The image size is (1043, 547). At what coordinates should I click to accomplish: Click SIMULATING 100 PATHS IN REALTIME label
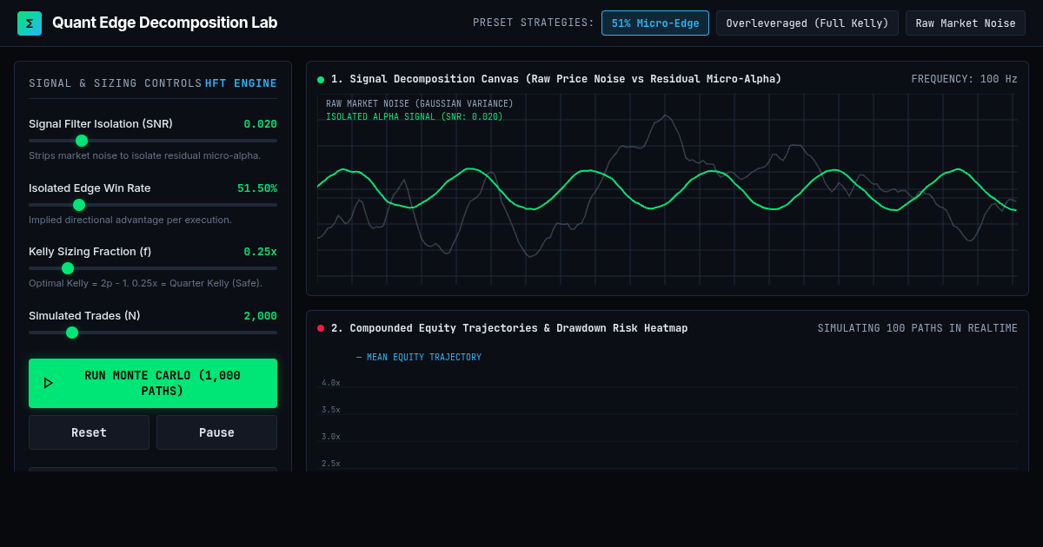(917, 328)
